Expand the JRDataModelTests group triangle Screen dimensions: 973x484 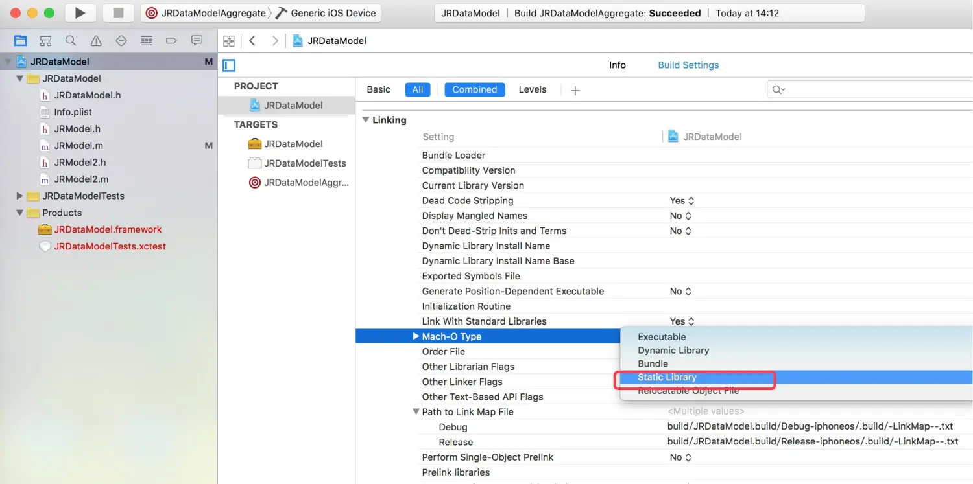[x=19, y=196]
